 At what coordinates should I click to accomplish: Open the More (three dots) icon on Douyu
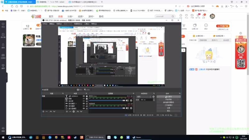click(x=206, y=26)
